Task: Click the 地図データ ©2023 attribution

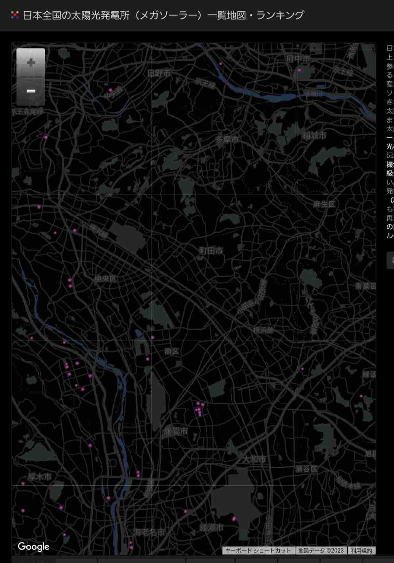Action: pos(321,551)
